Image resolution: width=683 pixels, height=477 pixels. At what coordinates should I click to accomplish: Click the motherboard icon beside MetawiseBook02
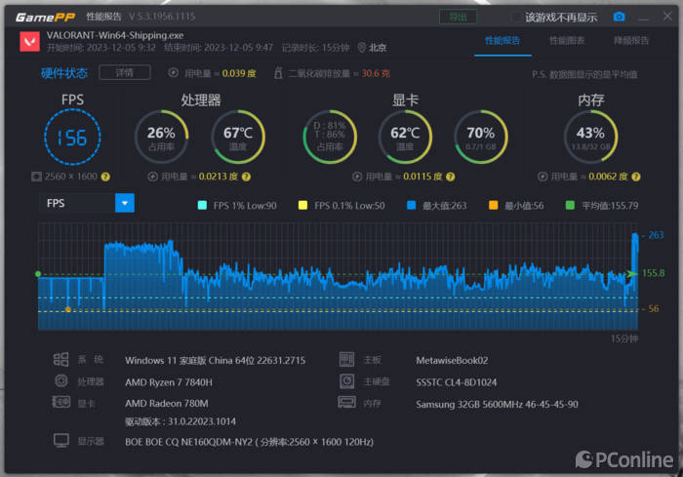tap(346, 359)
